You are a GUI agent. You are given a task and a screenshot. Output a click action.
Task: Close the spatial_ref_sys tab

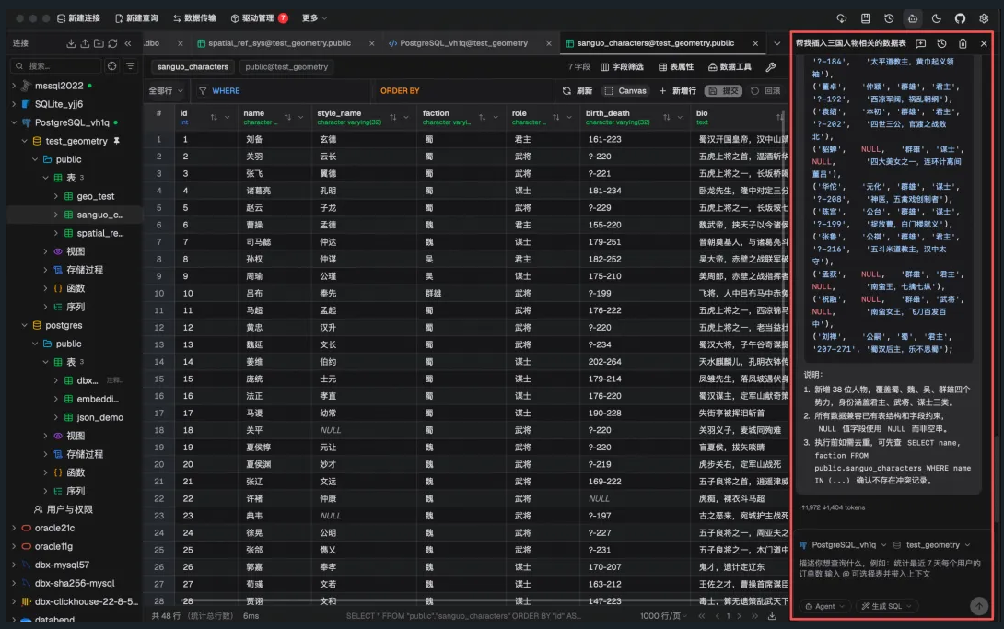[371, 43]
